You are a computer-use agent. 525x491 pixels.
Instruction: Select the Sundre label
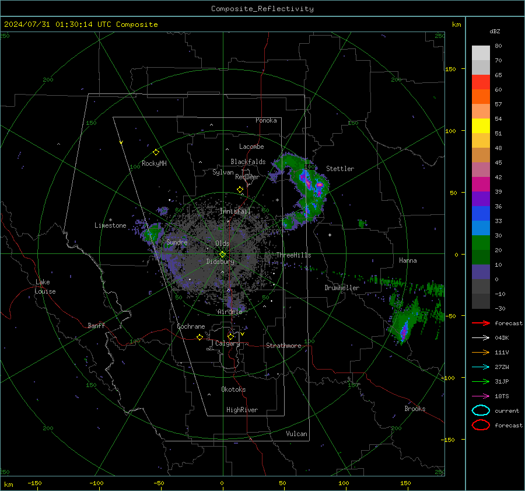[177, 242]
